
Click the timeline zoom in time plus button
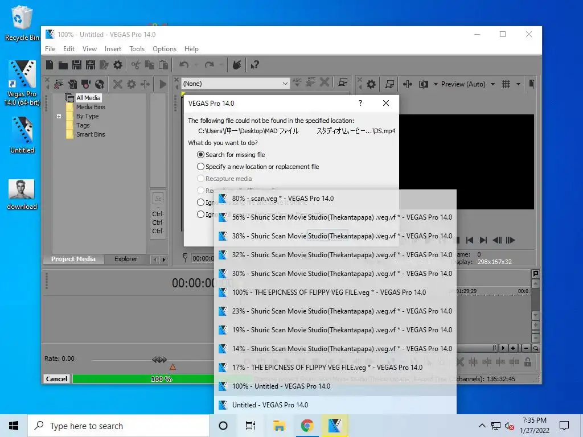513,349
